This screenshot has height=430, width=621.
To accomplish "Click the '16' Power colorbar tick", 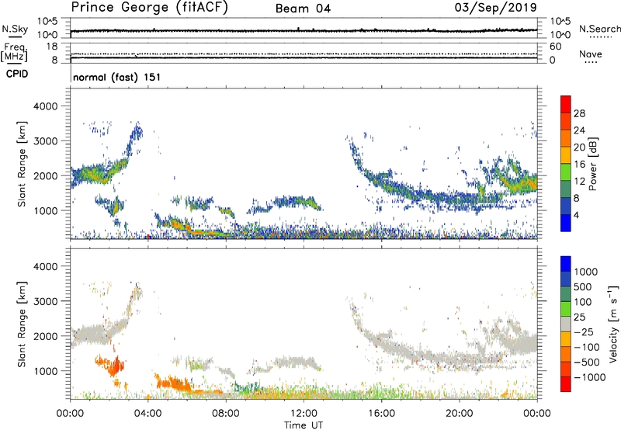I will coord(579,165).
